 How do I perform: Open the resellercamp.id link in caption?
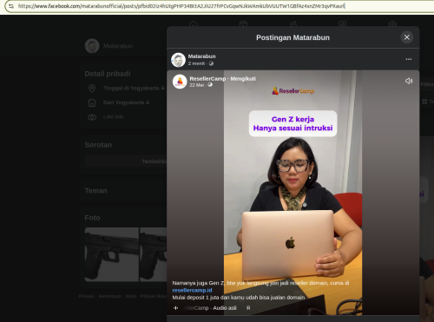click(192, 290)
